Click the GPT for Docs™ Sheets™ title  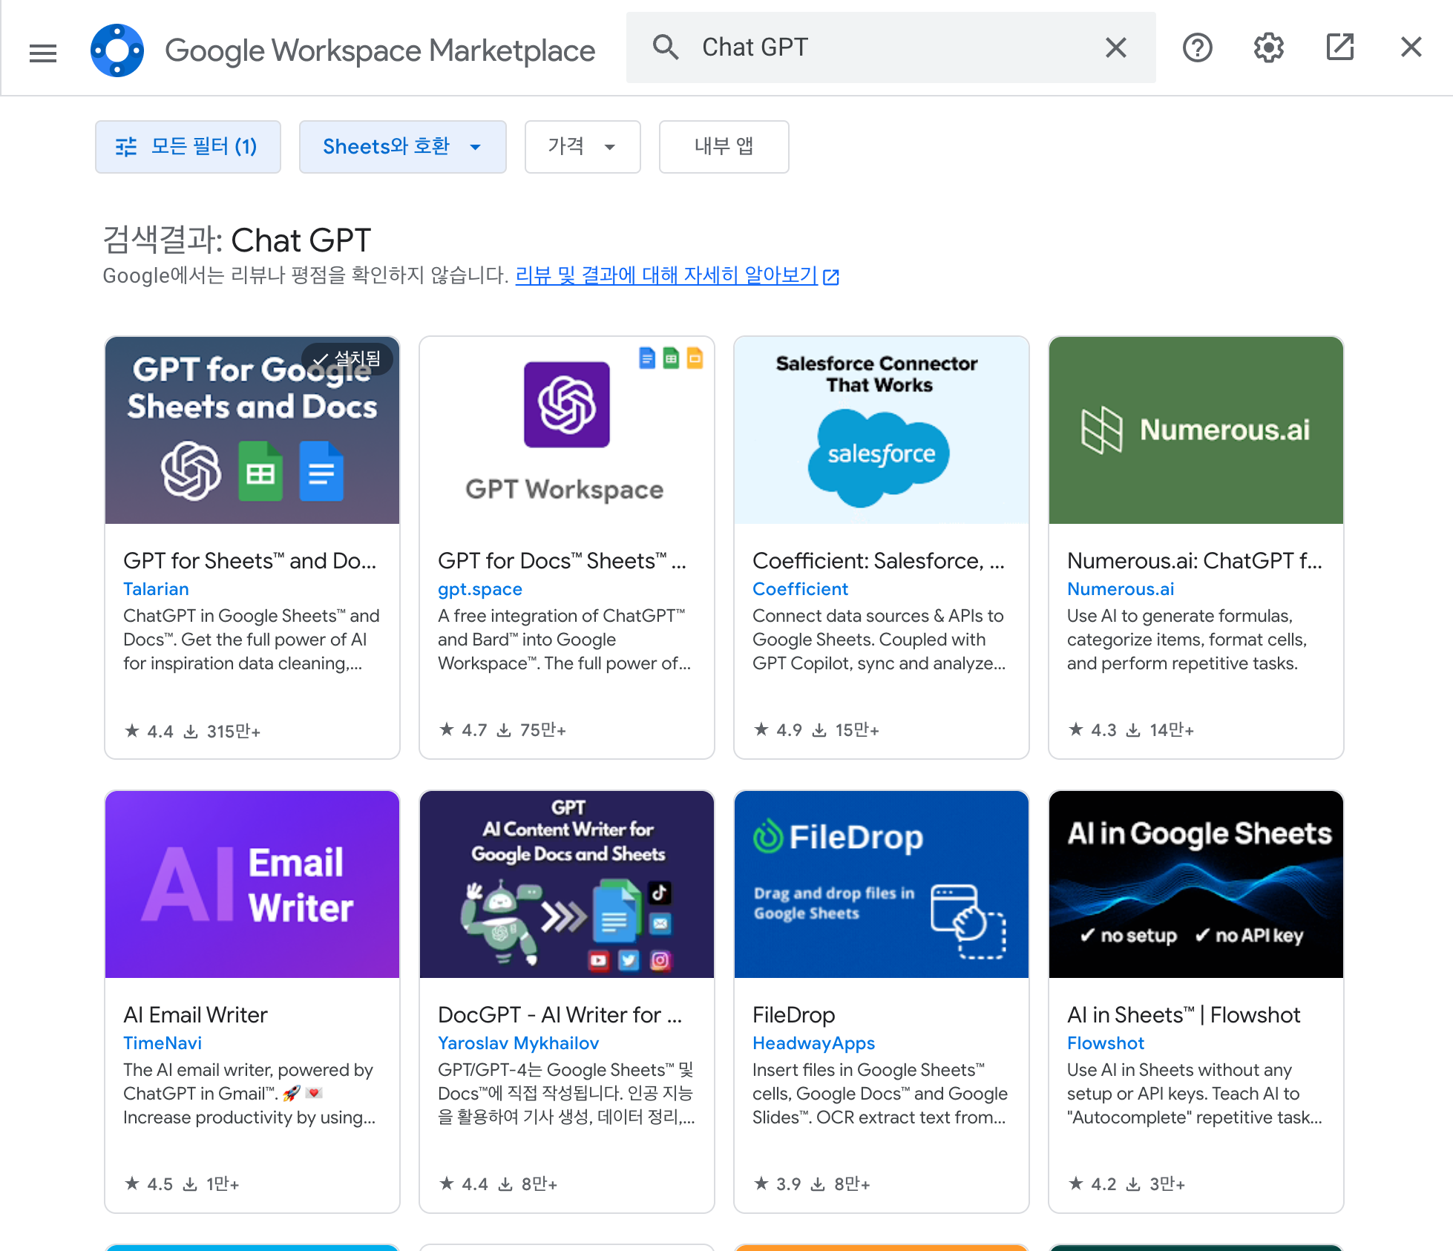click(x=562, y=561)
